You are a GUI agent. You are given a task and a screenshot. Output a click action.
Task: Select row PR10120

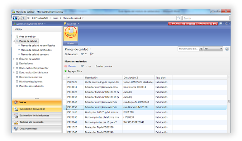click(x=145, y=92)
